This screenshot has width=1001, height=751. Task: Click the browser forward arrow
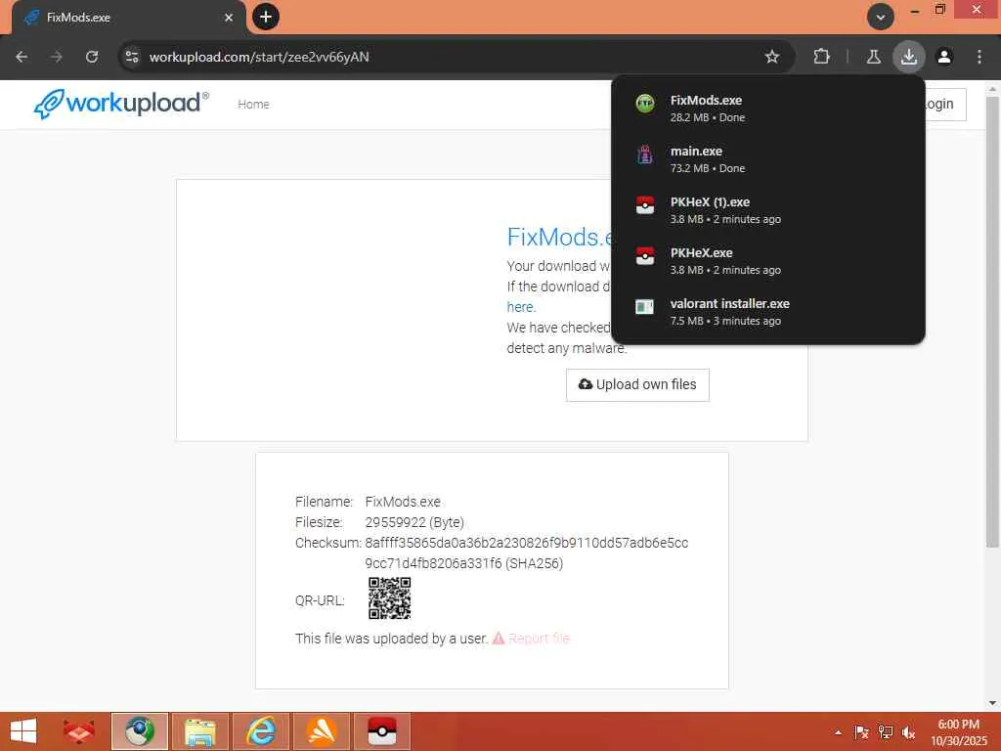(x=57, y=57)
